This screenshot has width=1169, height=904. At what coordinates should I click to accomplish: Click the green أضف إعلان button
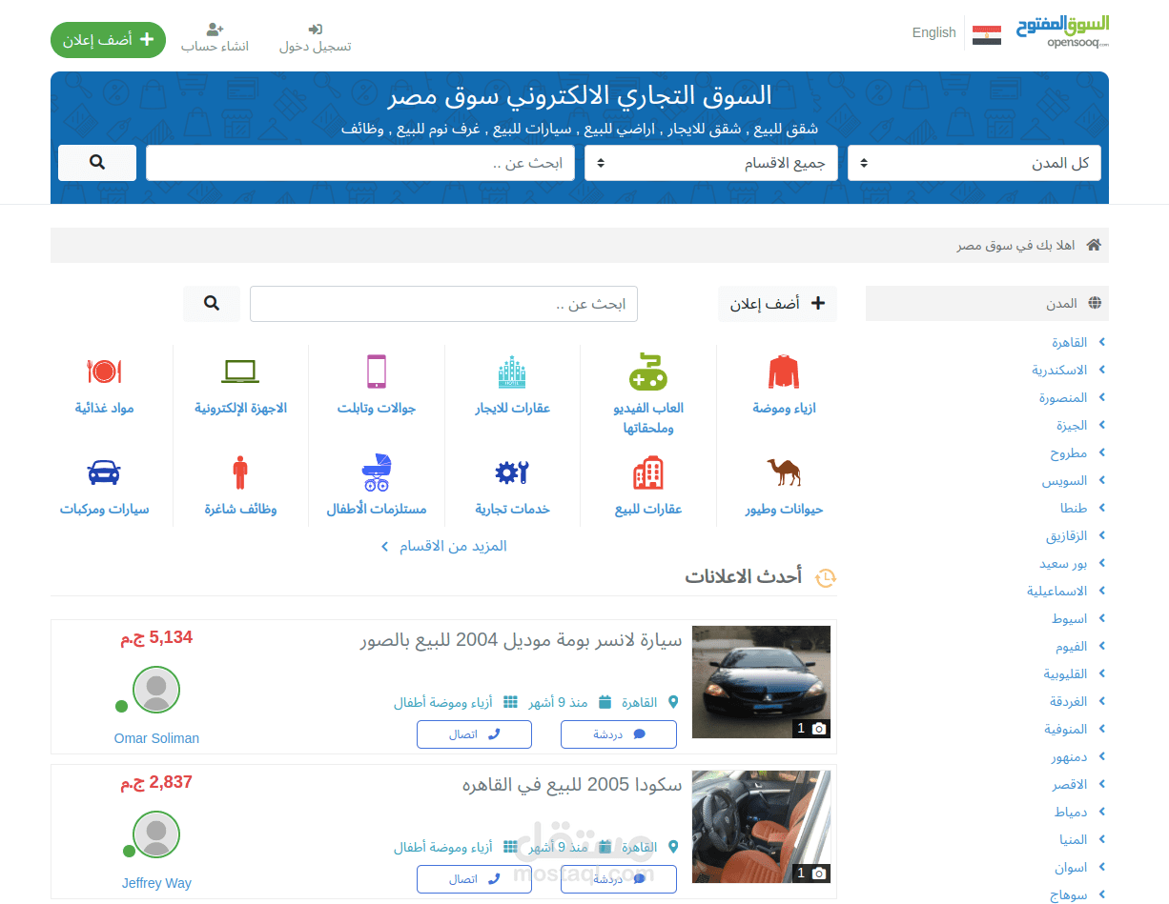click(108, 40)
